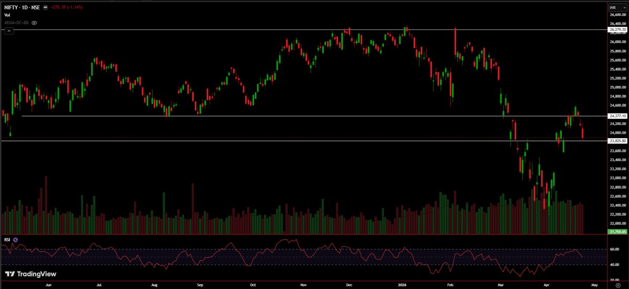Click the Oct label on the time axis
Viewport: 629px width, 289px height.
253,285
